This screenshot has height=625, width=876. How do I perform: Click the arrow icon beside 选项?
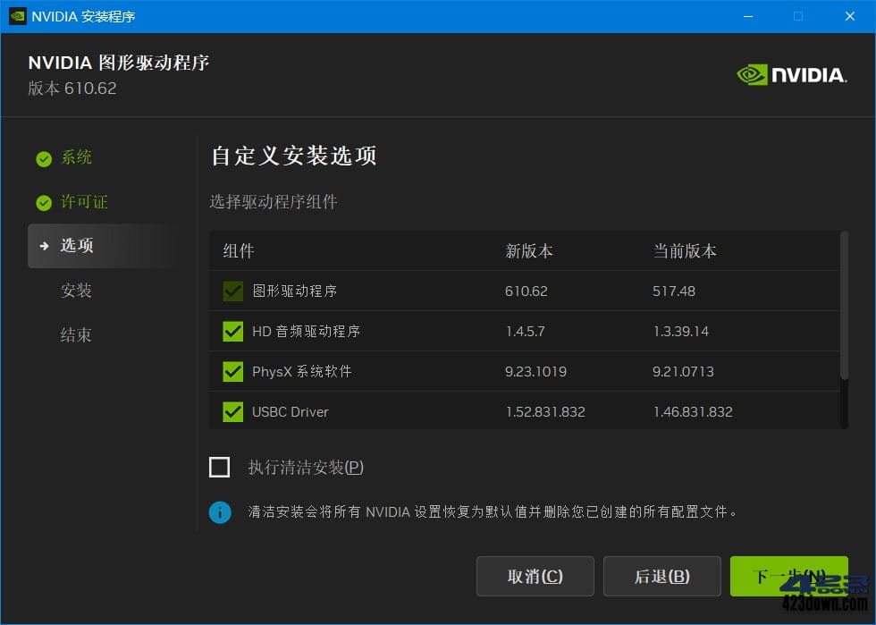click(x=44, y=246)
